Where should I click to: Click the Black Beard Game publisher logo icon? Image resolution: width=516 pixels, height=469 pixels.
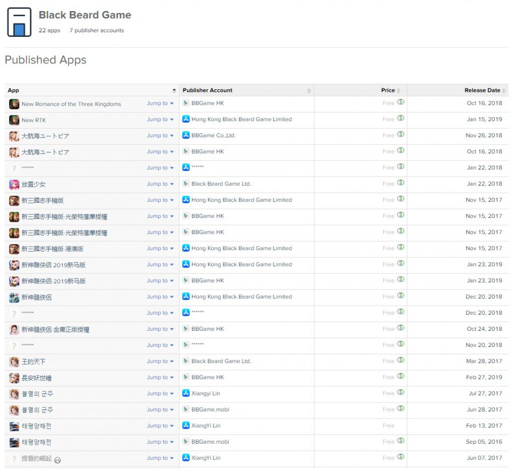19,22
